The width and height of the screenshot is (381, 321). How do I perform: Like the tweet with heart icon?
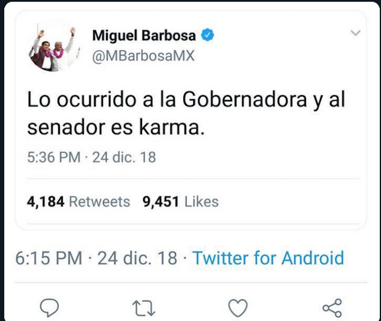point(238,308)
